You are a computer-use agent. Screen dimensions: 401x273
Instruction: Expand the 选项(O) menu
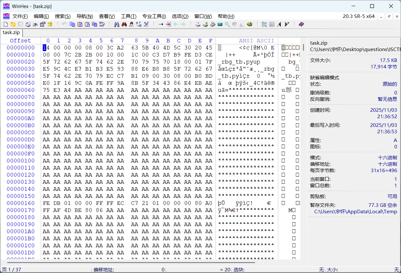(180, 16)
